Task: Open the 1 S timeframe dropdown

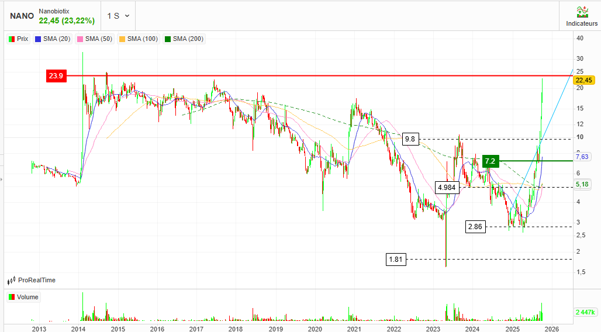Action: [x=118, y=16]
